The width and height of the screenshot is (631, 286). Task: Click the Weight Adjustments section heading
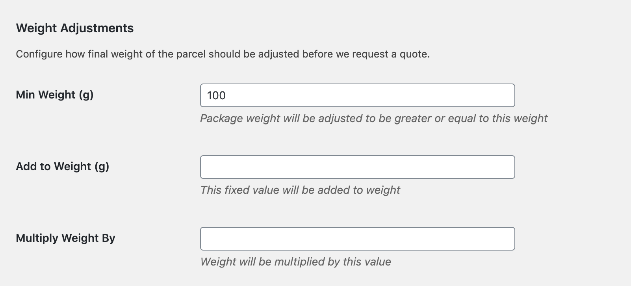coord(74,28)
